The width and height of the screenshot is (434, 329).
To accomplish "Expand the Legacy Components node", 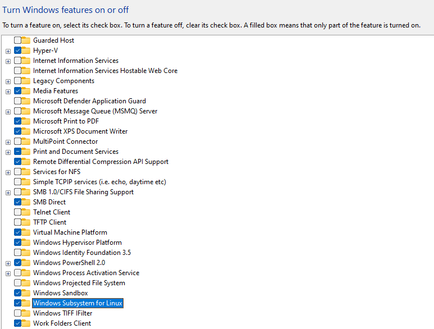I will [x=8, y=81].
